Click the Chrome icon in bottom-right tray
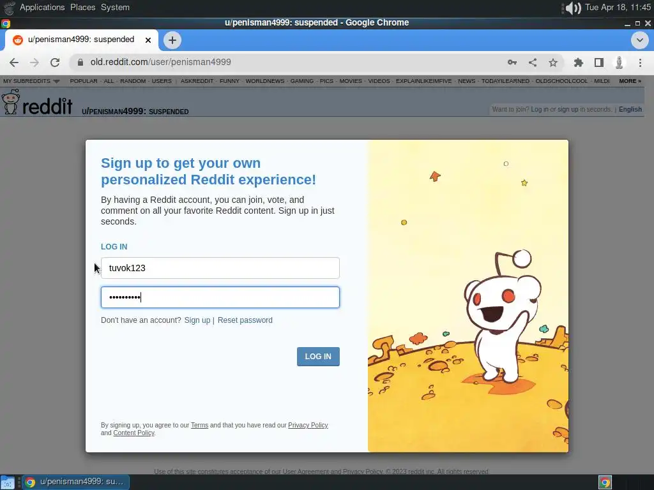 click(605, 482)
